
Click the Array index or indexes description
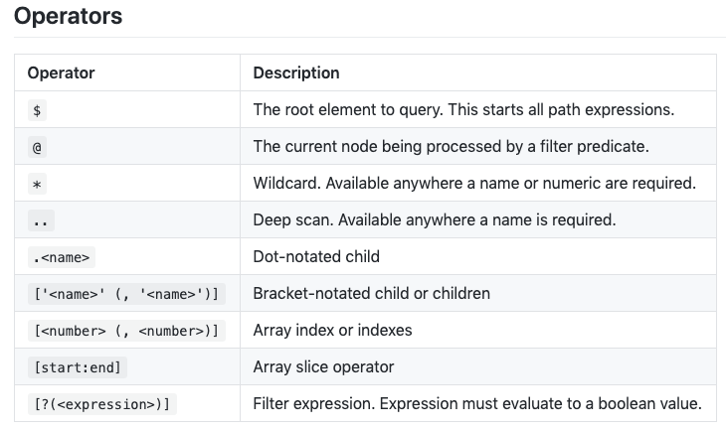(332, 331)
